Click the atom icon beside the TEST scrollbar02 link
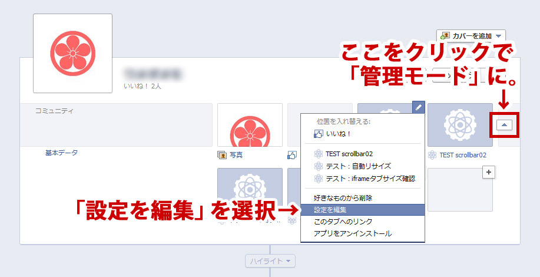Viewport: 540px width, 277px height. pyautogui.click(x=432, y=155)
